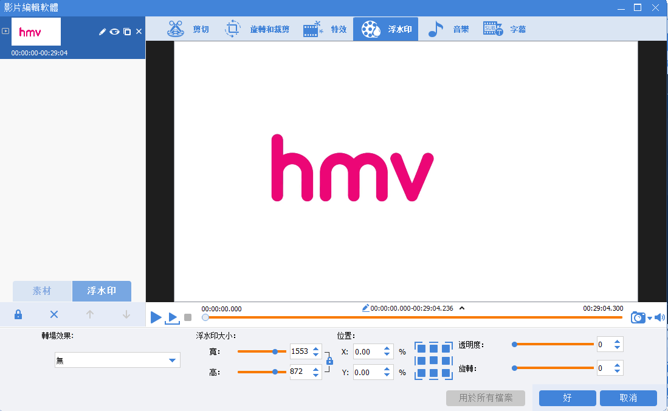
Task: Click the 高 height slider handle
Action: [x=275, y=371]
